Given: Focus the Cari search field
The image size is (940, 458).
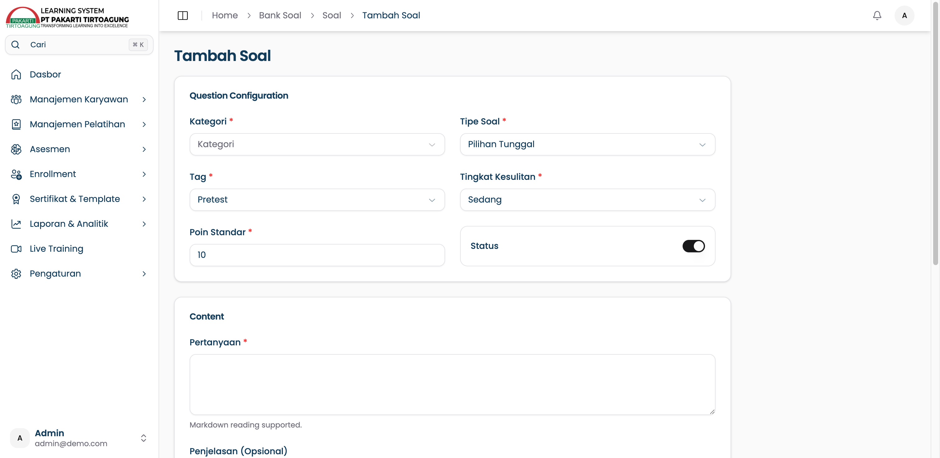Looking at the screenshot, I should [79, 44].
